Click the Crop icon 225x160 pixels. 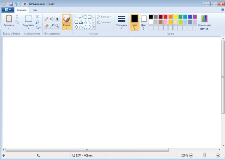tap(37, 17)
